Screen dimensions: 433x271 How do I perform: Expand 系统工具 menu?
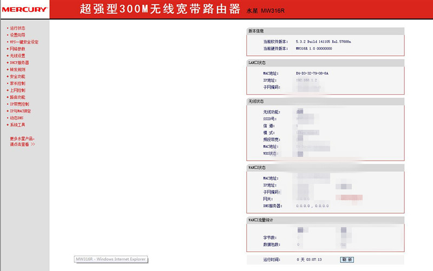17,125
